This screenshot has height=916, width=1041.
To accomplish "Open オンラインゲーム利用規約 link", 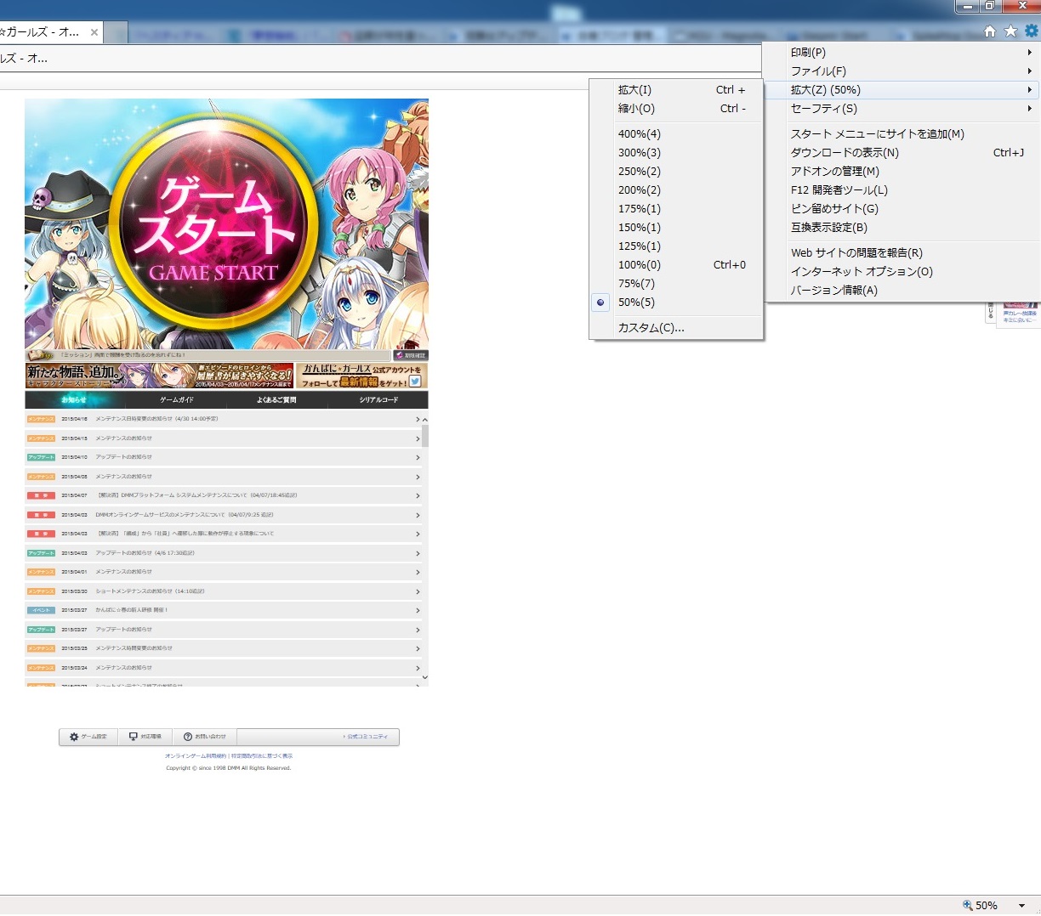I will point(196,755).
